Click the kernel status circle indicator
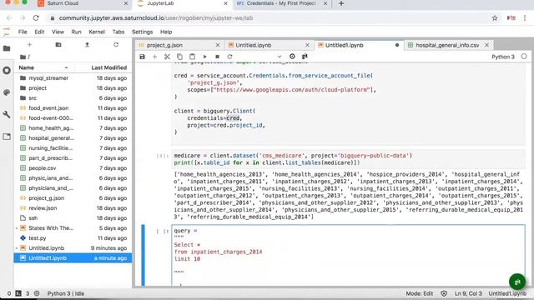This screenshot has height=300, width=534. coord(524,57)
